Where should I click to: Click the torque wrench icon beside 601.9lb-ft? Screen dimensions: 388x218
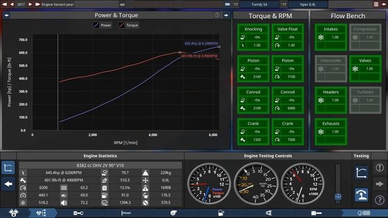coord(23,180)
